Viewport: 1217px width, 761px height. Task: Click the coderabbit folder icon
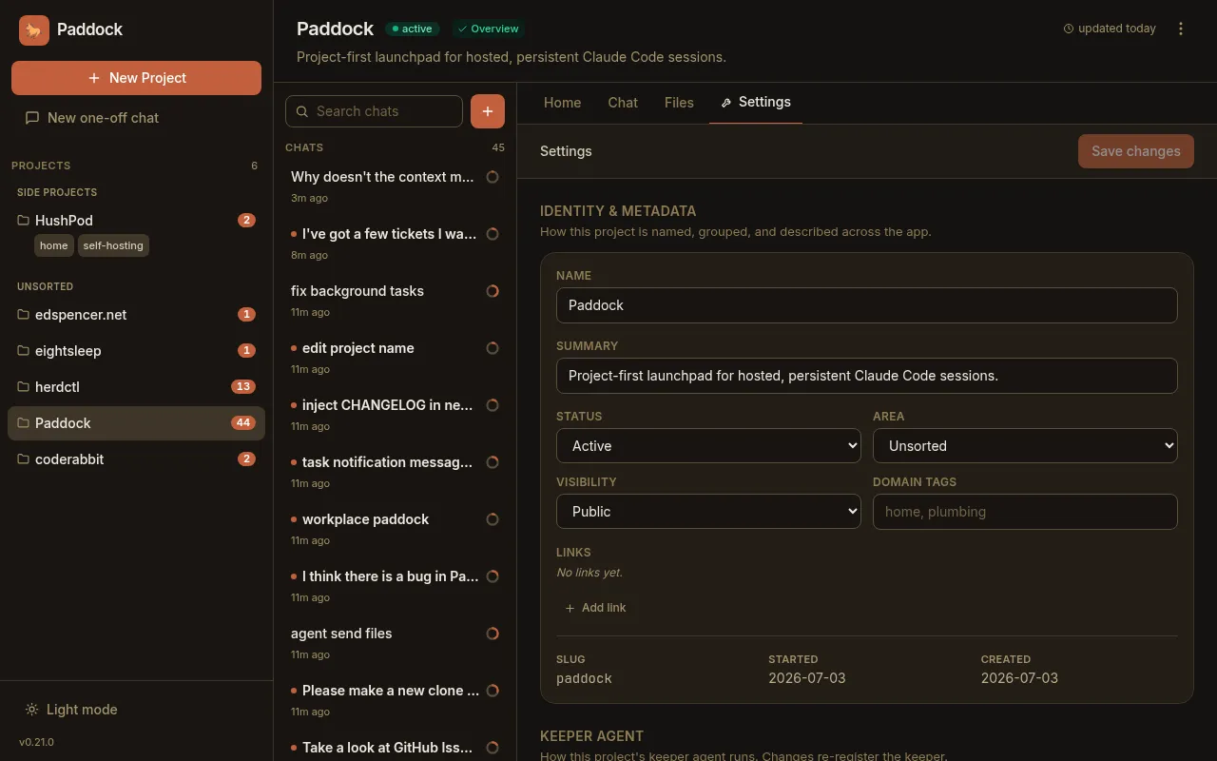click(x=24, y=459)
